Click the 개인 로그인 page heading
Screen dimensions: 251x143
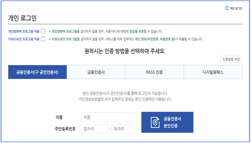(22, 18)
